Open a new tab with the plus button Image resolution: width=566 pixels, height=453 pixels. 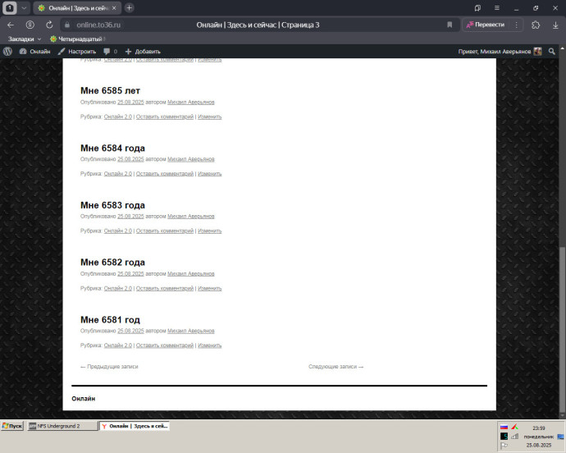pyautogui.click(x=130, y=8)
